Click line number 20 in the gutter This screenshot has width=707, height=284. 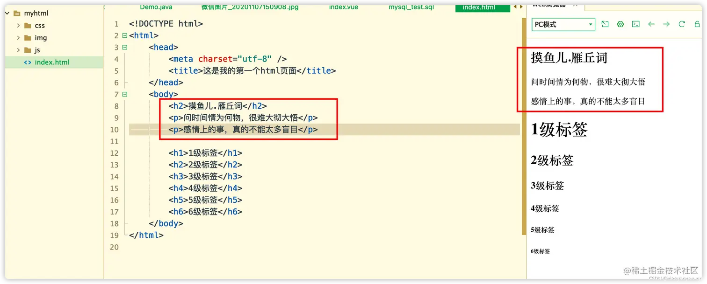coord(115,247)
